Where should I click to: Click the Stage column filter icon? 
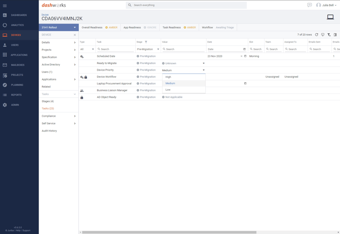[146, 42]
